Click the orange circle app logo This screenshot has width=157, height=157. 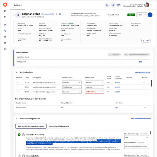5,5
